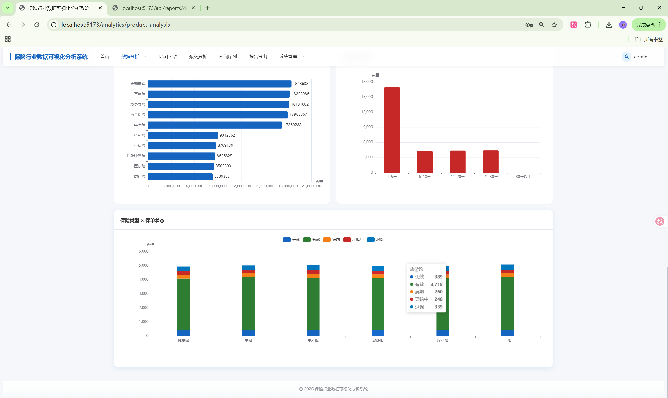Screen dimensions: 668x398
Task: Open the apps grid icon in bookmarks bar
Action: [8, 39]
